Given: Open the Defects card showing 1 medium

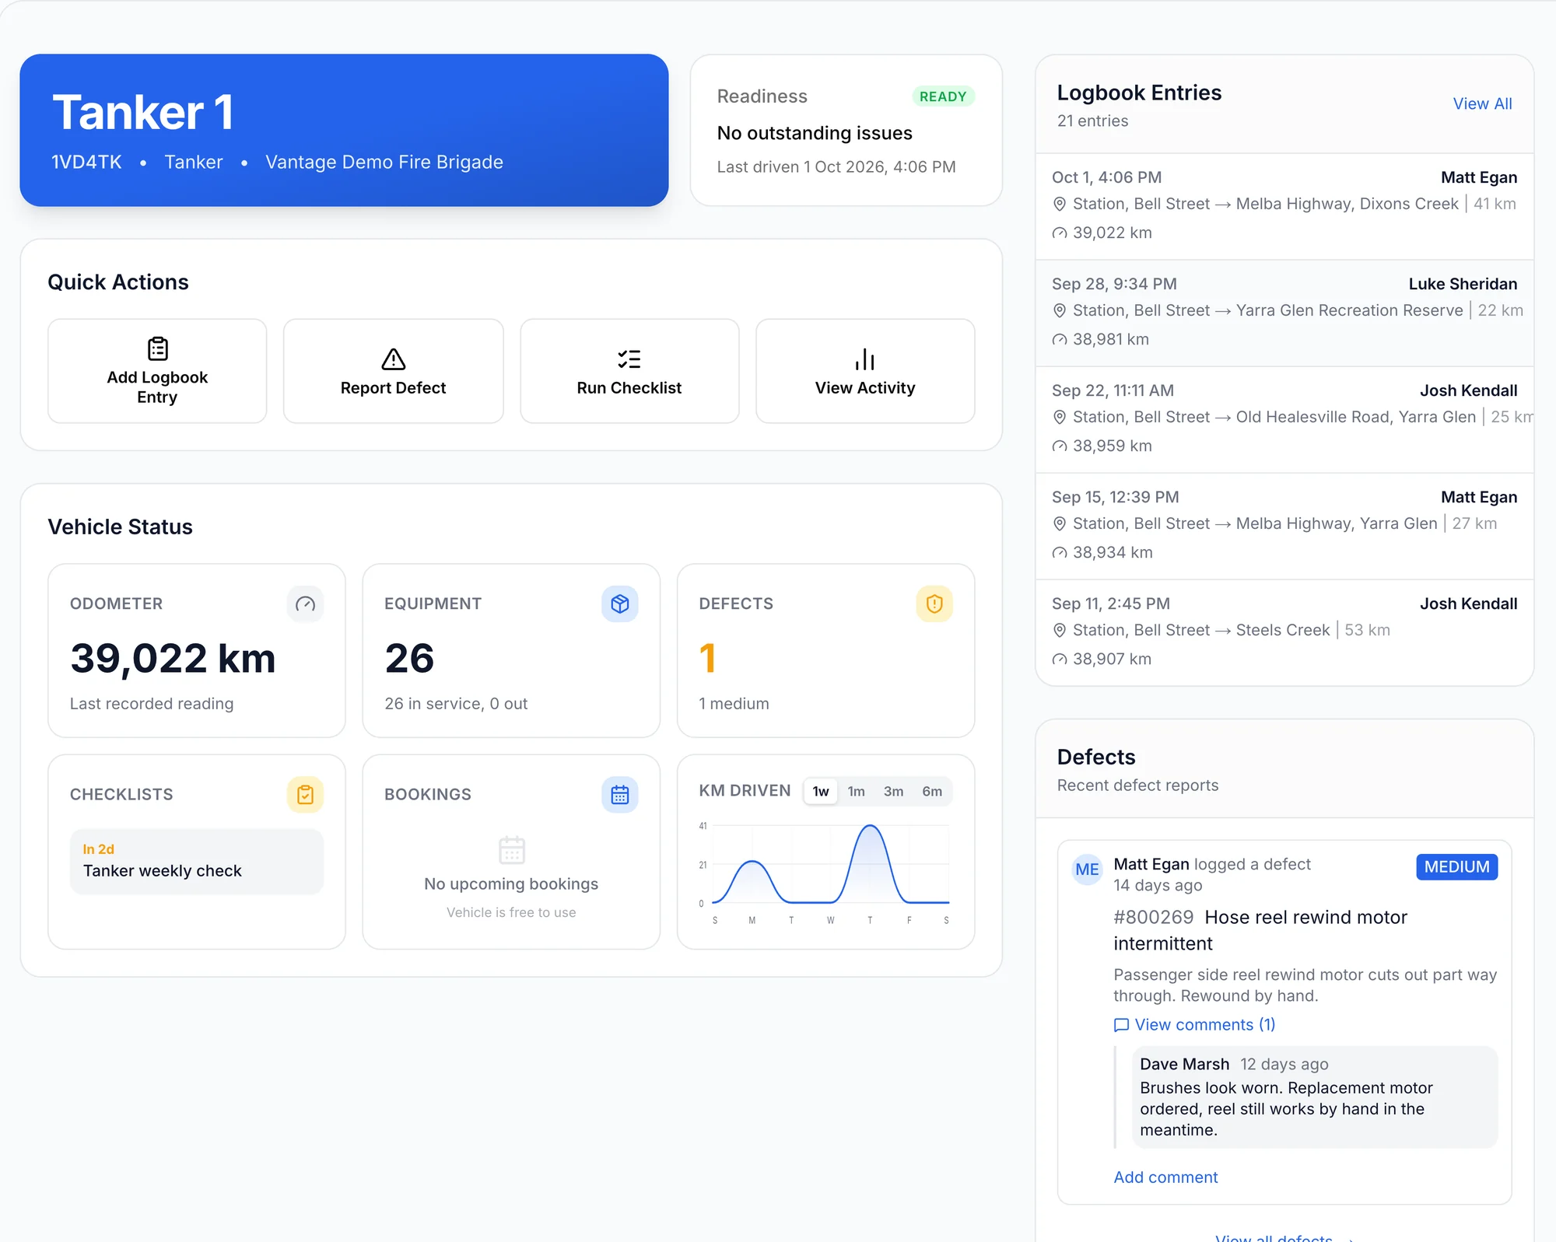Looking at the screenshot, I should [825, 650].
